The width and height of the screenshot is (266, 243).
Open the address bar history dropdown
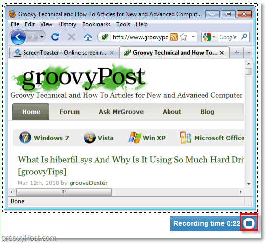tap(193, 37)
